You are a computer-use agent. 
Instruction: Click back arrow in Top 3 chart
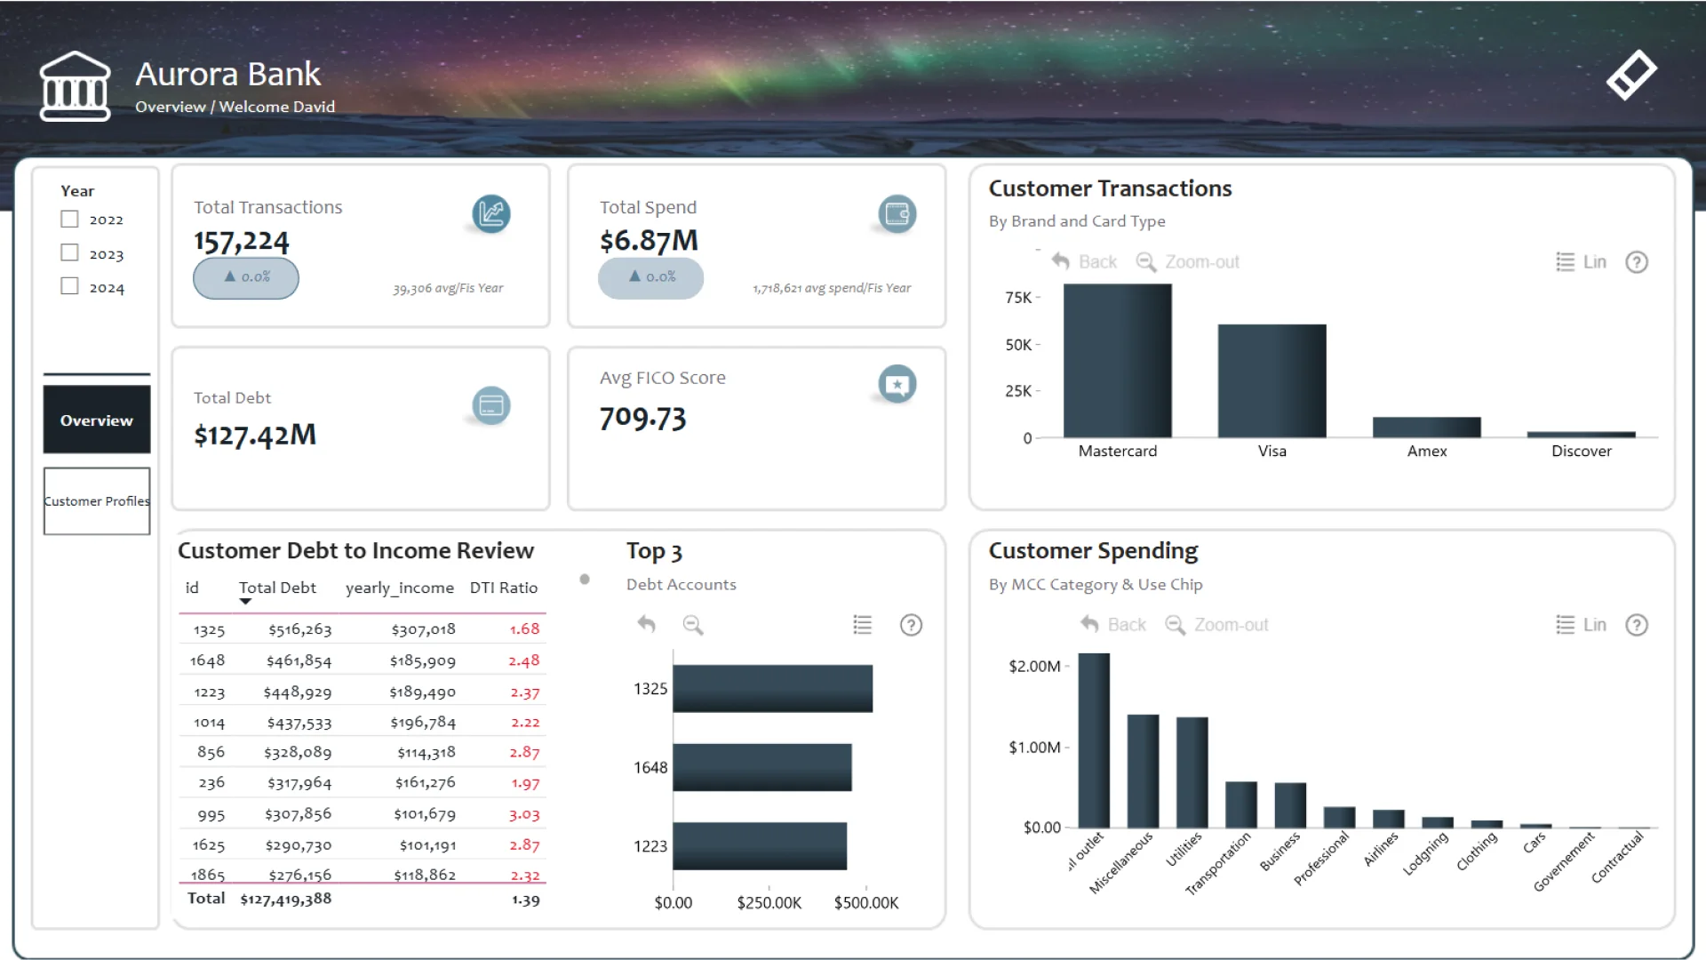(x=647, y=625)
